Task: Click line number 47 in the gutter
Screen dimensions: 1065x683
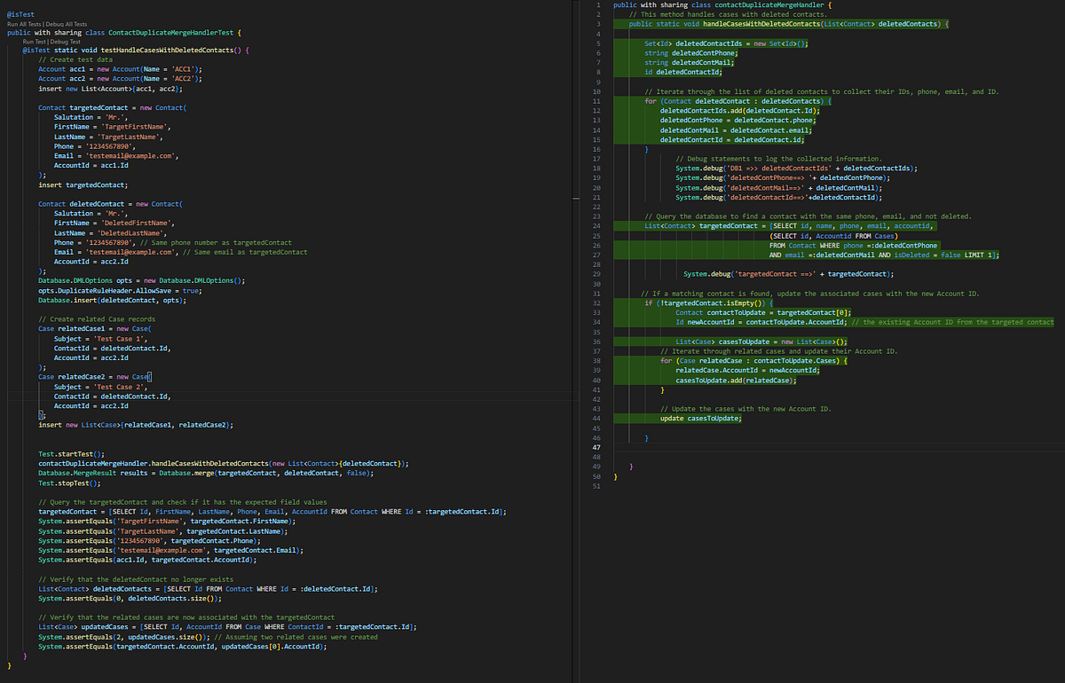Action: pos(599,448)
